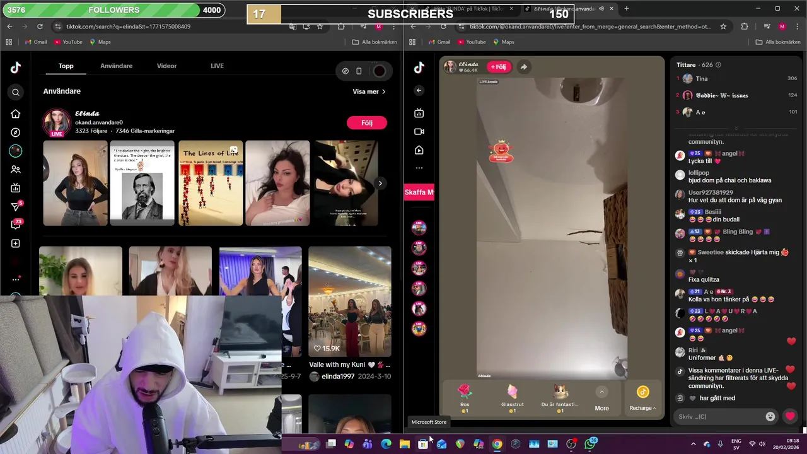Open YouTube bookmark in the left browser window
The height and width of the screenshot is (454, 807).
click(x=68, y=42)
